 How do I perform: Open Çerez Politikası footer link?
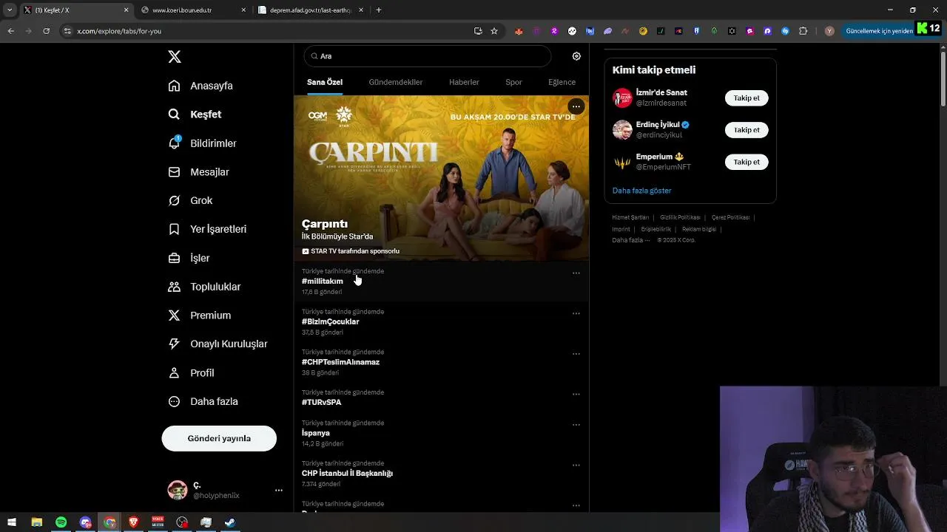730,217
